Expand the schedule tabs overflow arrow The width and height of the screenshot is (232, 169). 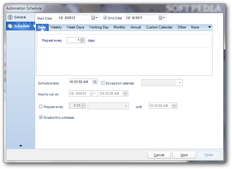click(x=210, y=27)
